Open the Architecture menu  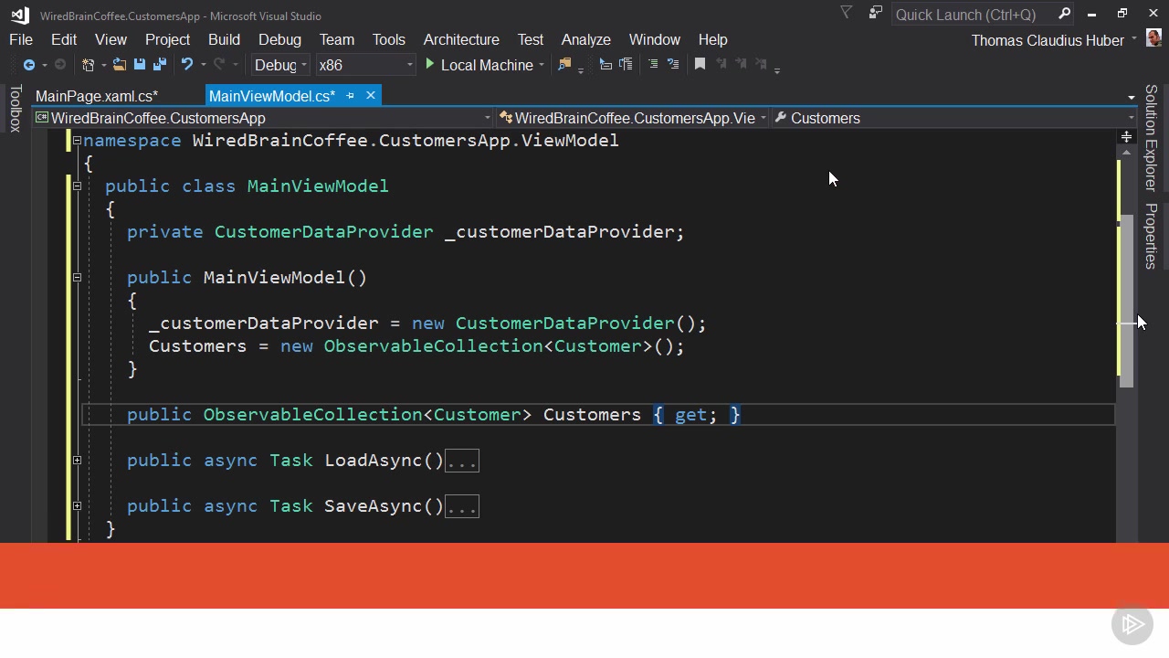(461, 40)
